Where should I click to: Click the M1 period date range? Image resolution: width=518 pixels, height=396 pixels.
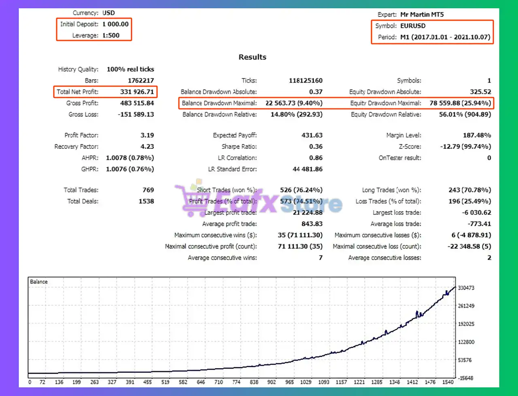pos(445,37)
